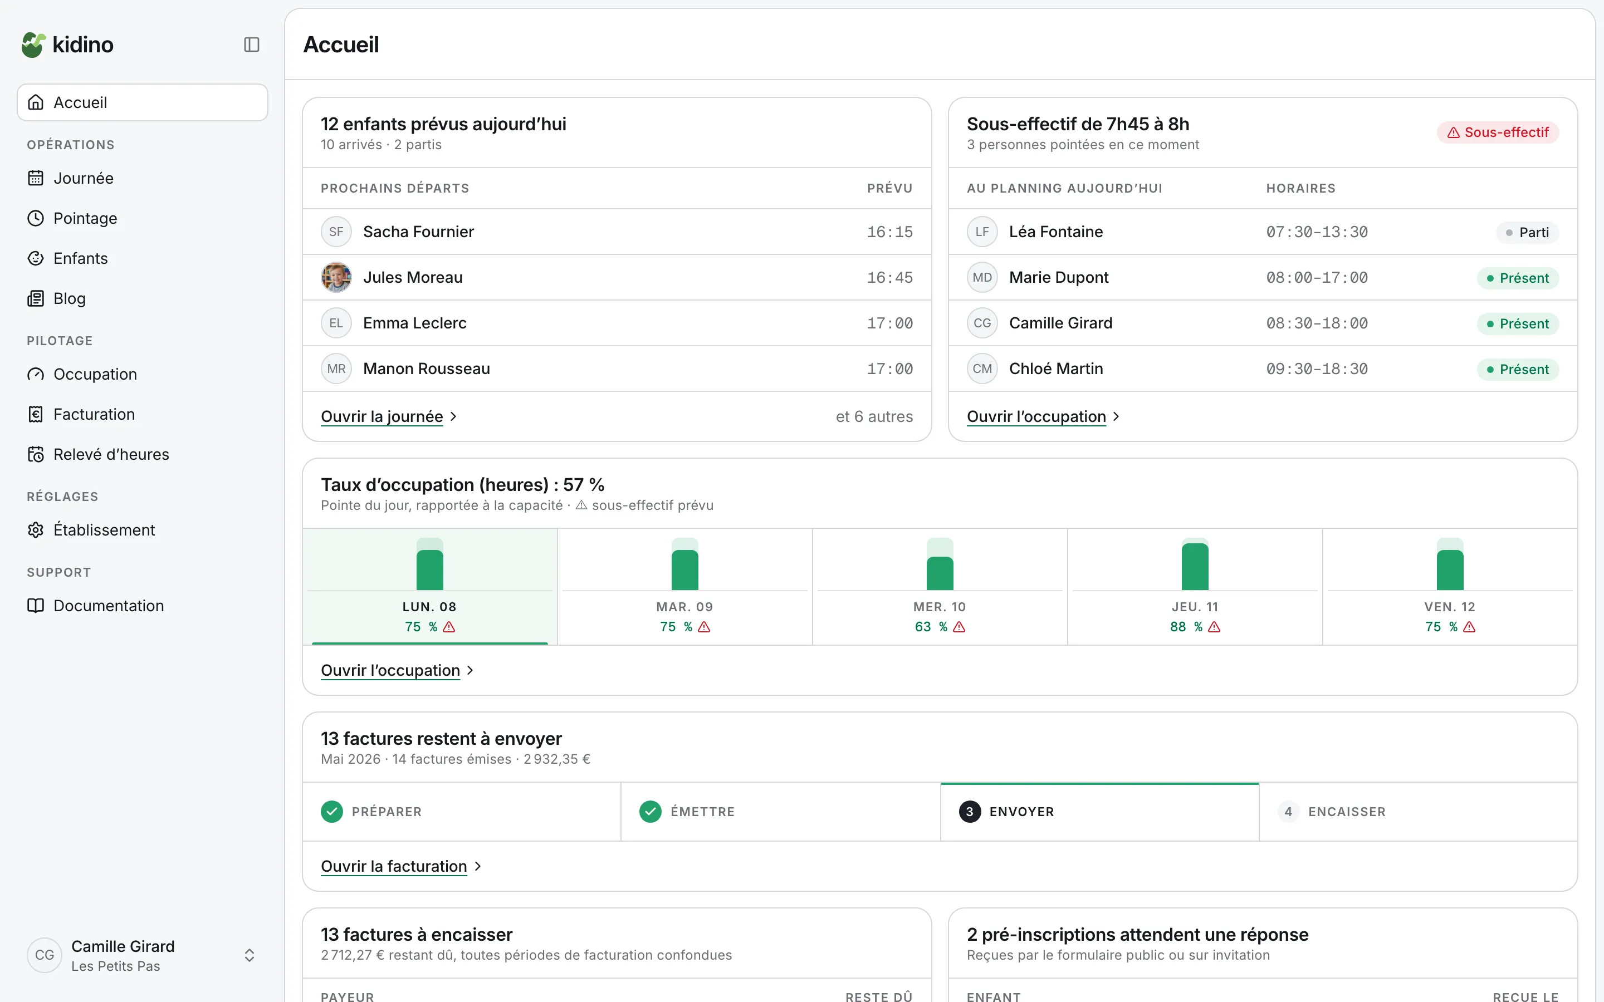Viewport: 1604px width, 1002px height.
Task: Click the kidino logo
Action: point(67,45)
